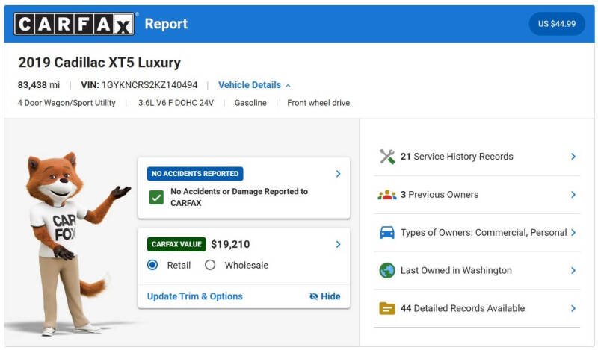Open 3 Previous Owners row

[477, 195]
